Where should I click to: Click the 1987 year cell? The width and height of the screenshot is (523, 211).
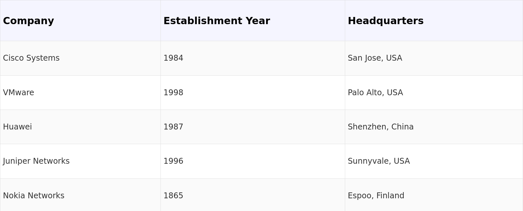tap(173, 127)
